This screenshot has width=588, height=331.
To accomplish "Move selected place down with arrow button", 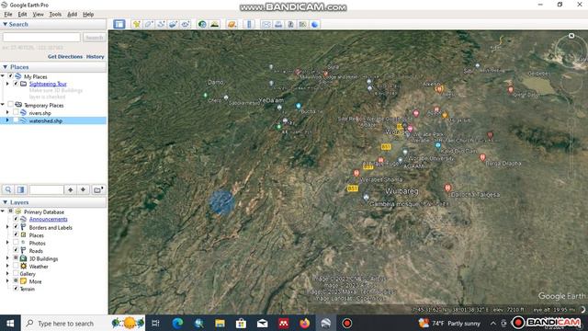I will (x=83, y=190).
